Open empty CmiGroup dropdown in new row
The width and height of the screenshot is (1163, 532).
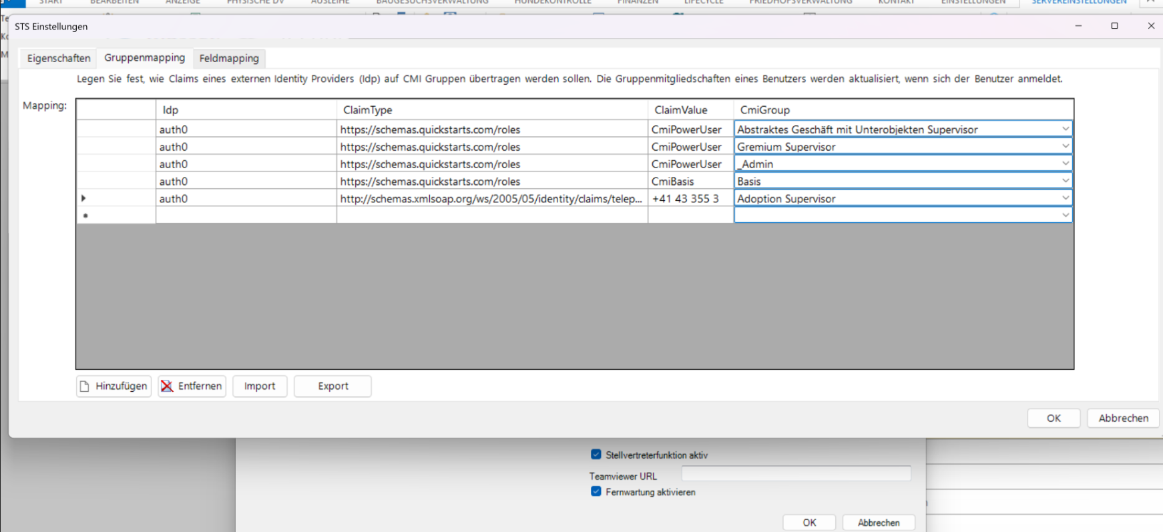click(1065, 215)
